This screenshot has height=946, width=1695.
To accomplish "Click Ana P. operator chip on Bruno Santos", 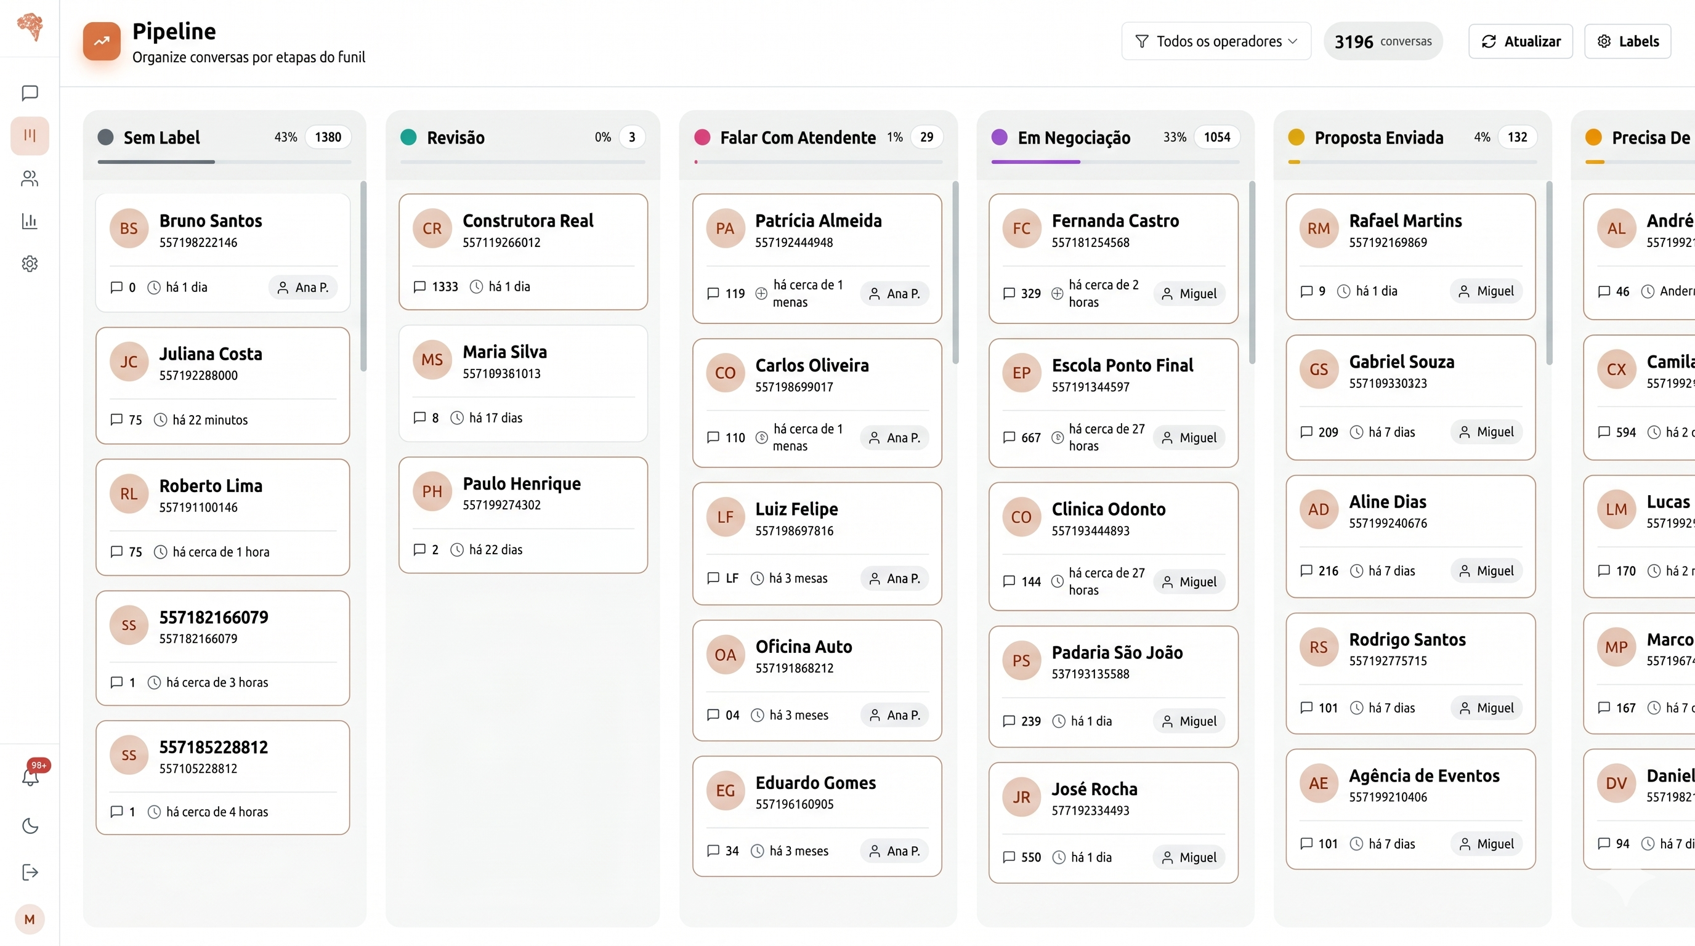I will click(x=302, y=288).
